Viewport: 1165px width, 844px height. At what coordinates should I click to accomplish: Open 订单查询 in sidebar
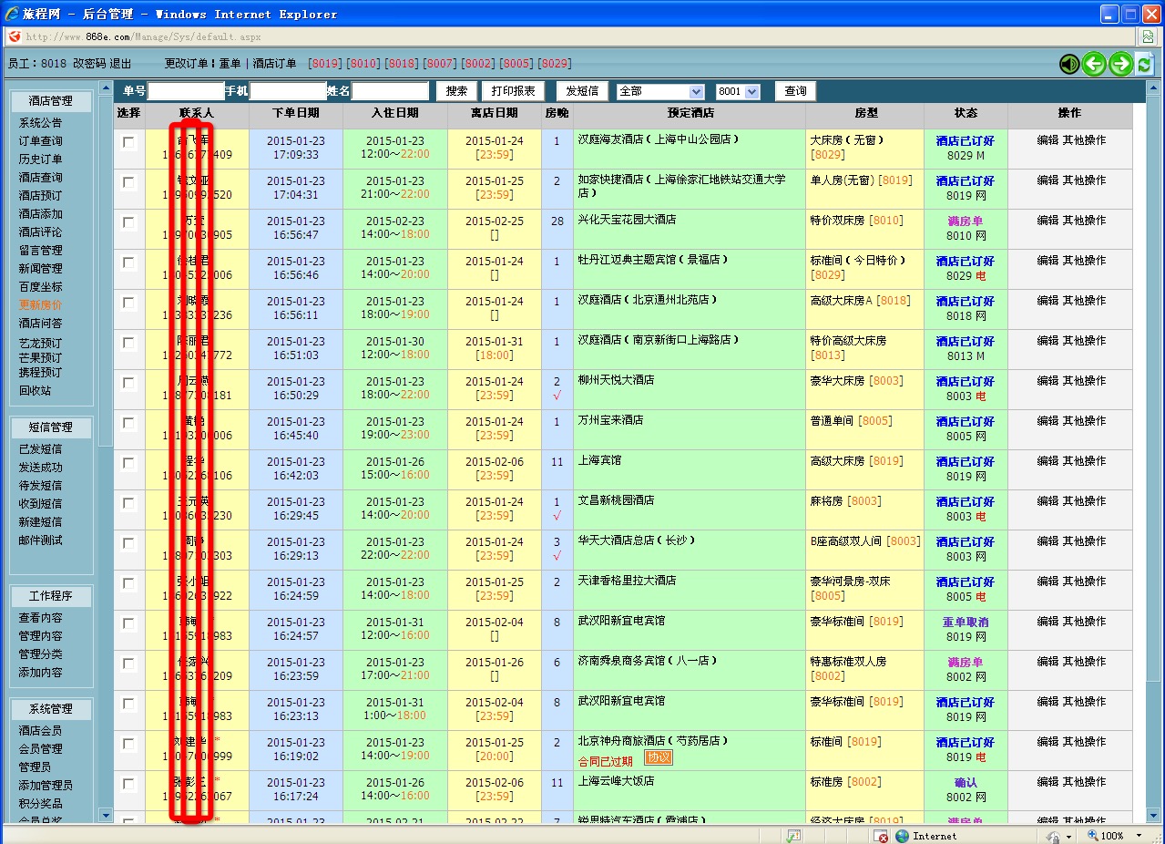tap(41, 141)
